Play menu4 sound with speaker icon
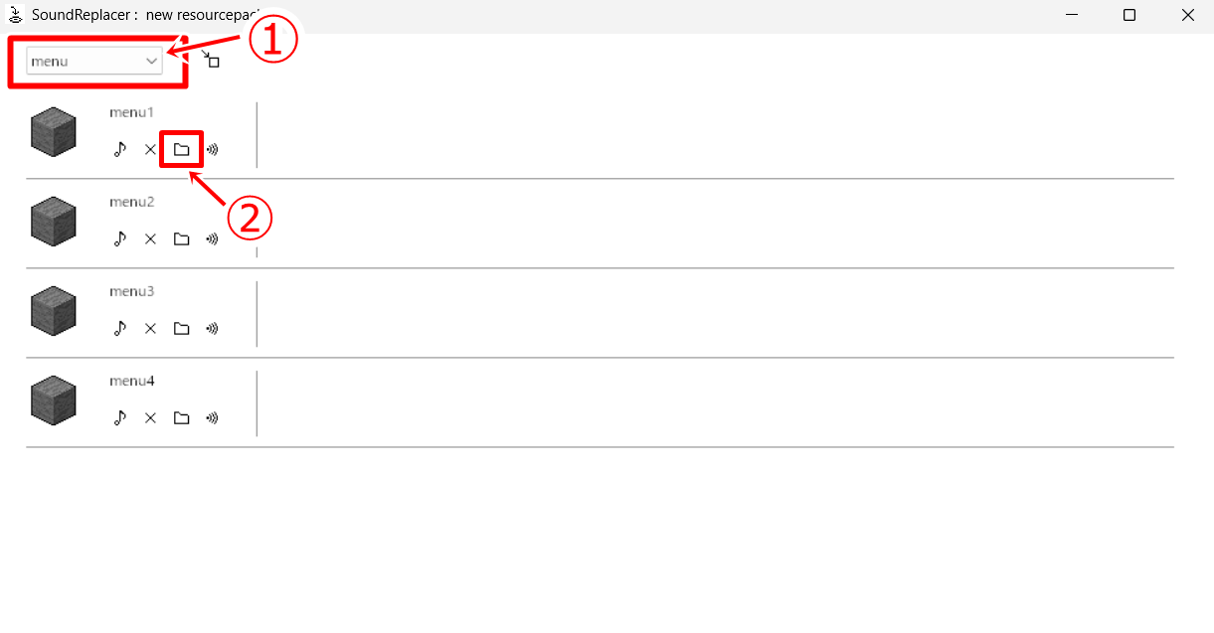This screenshot has height=633, width=1214. (212, 418)
